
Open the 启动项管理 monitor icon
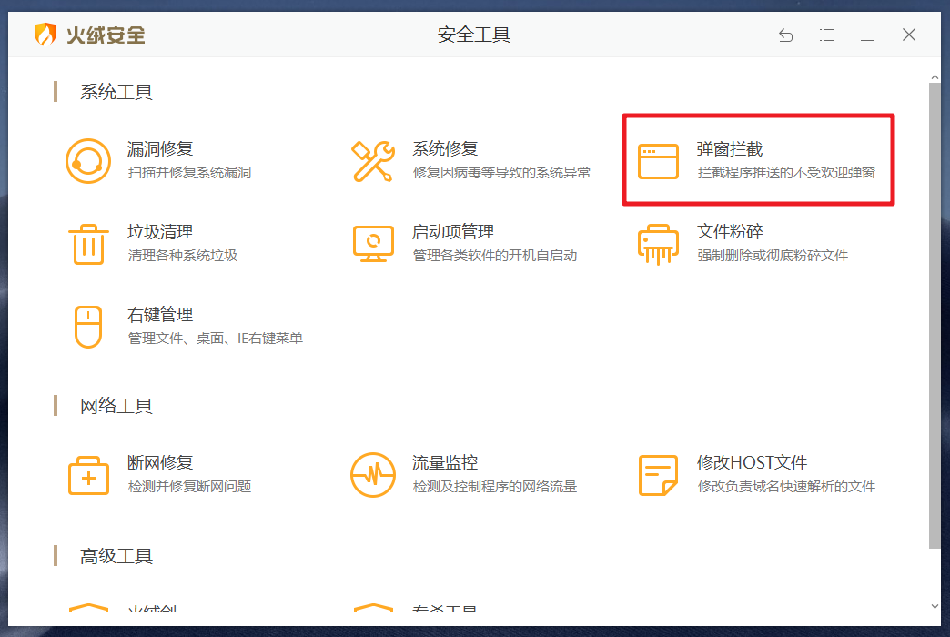[x=373, y=244]
